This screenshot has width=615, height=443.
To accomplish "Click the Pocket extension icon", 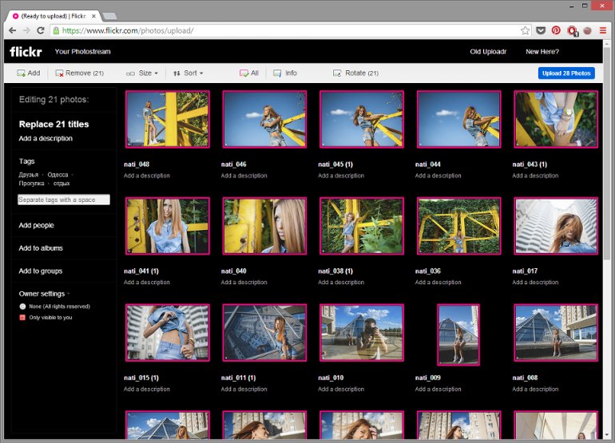I will (x=541, y=30).
